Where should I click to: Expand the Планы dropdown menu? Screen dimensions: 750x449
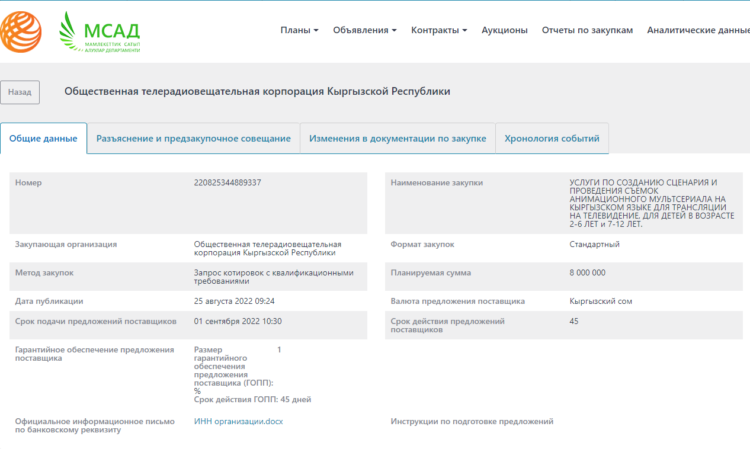coord(299,30)
